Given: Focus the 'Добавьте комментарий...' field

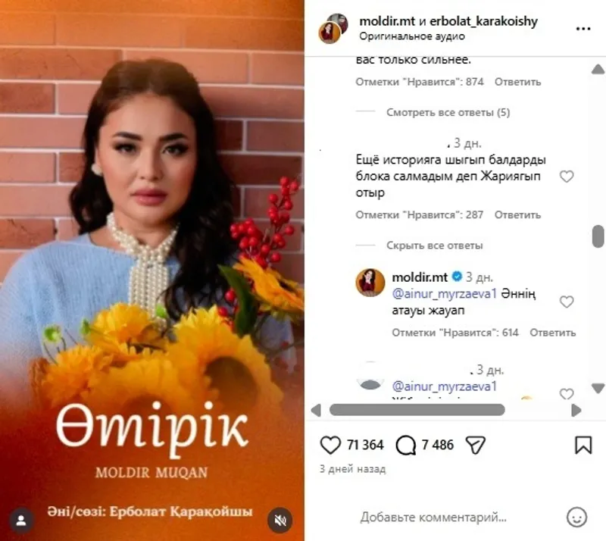Looking at the screenshot, I should (x=433, y=518).
